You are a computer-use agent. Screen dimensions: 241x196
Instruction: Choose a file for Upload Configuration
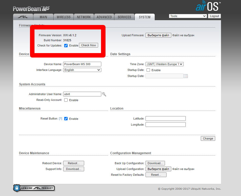pos(158,169)
